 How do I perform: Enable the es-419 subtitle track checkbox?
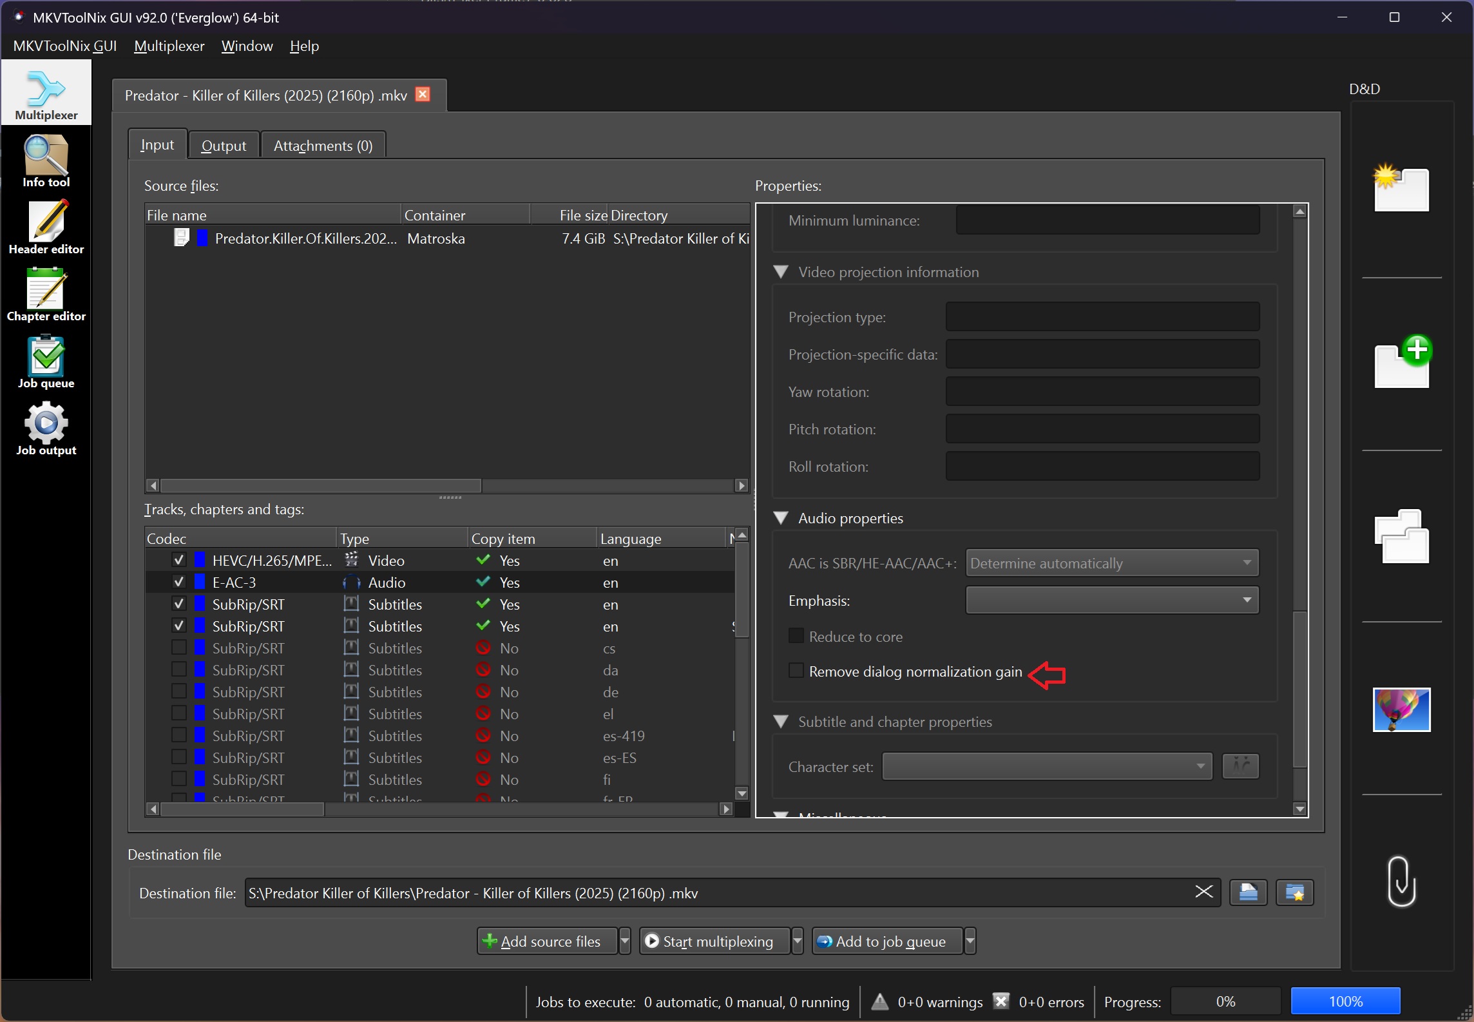(179, 735)
